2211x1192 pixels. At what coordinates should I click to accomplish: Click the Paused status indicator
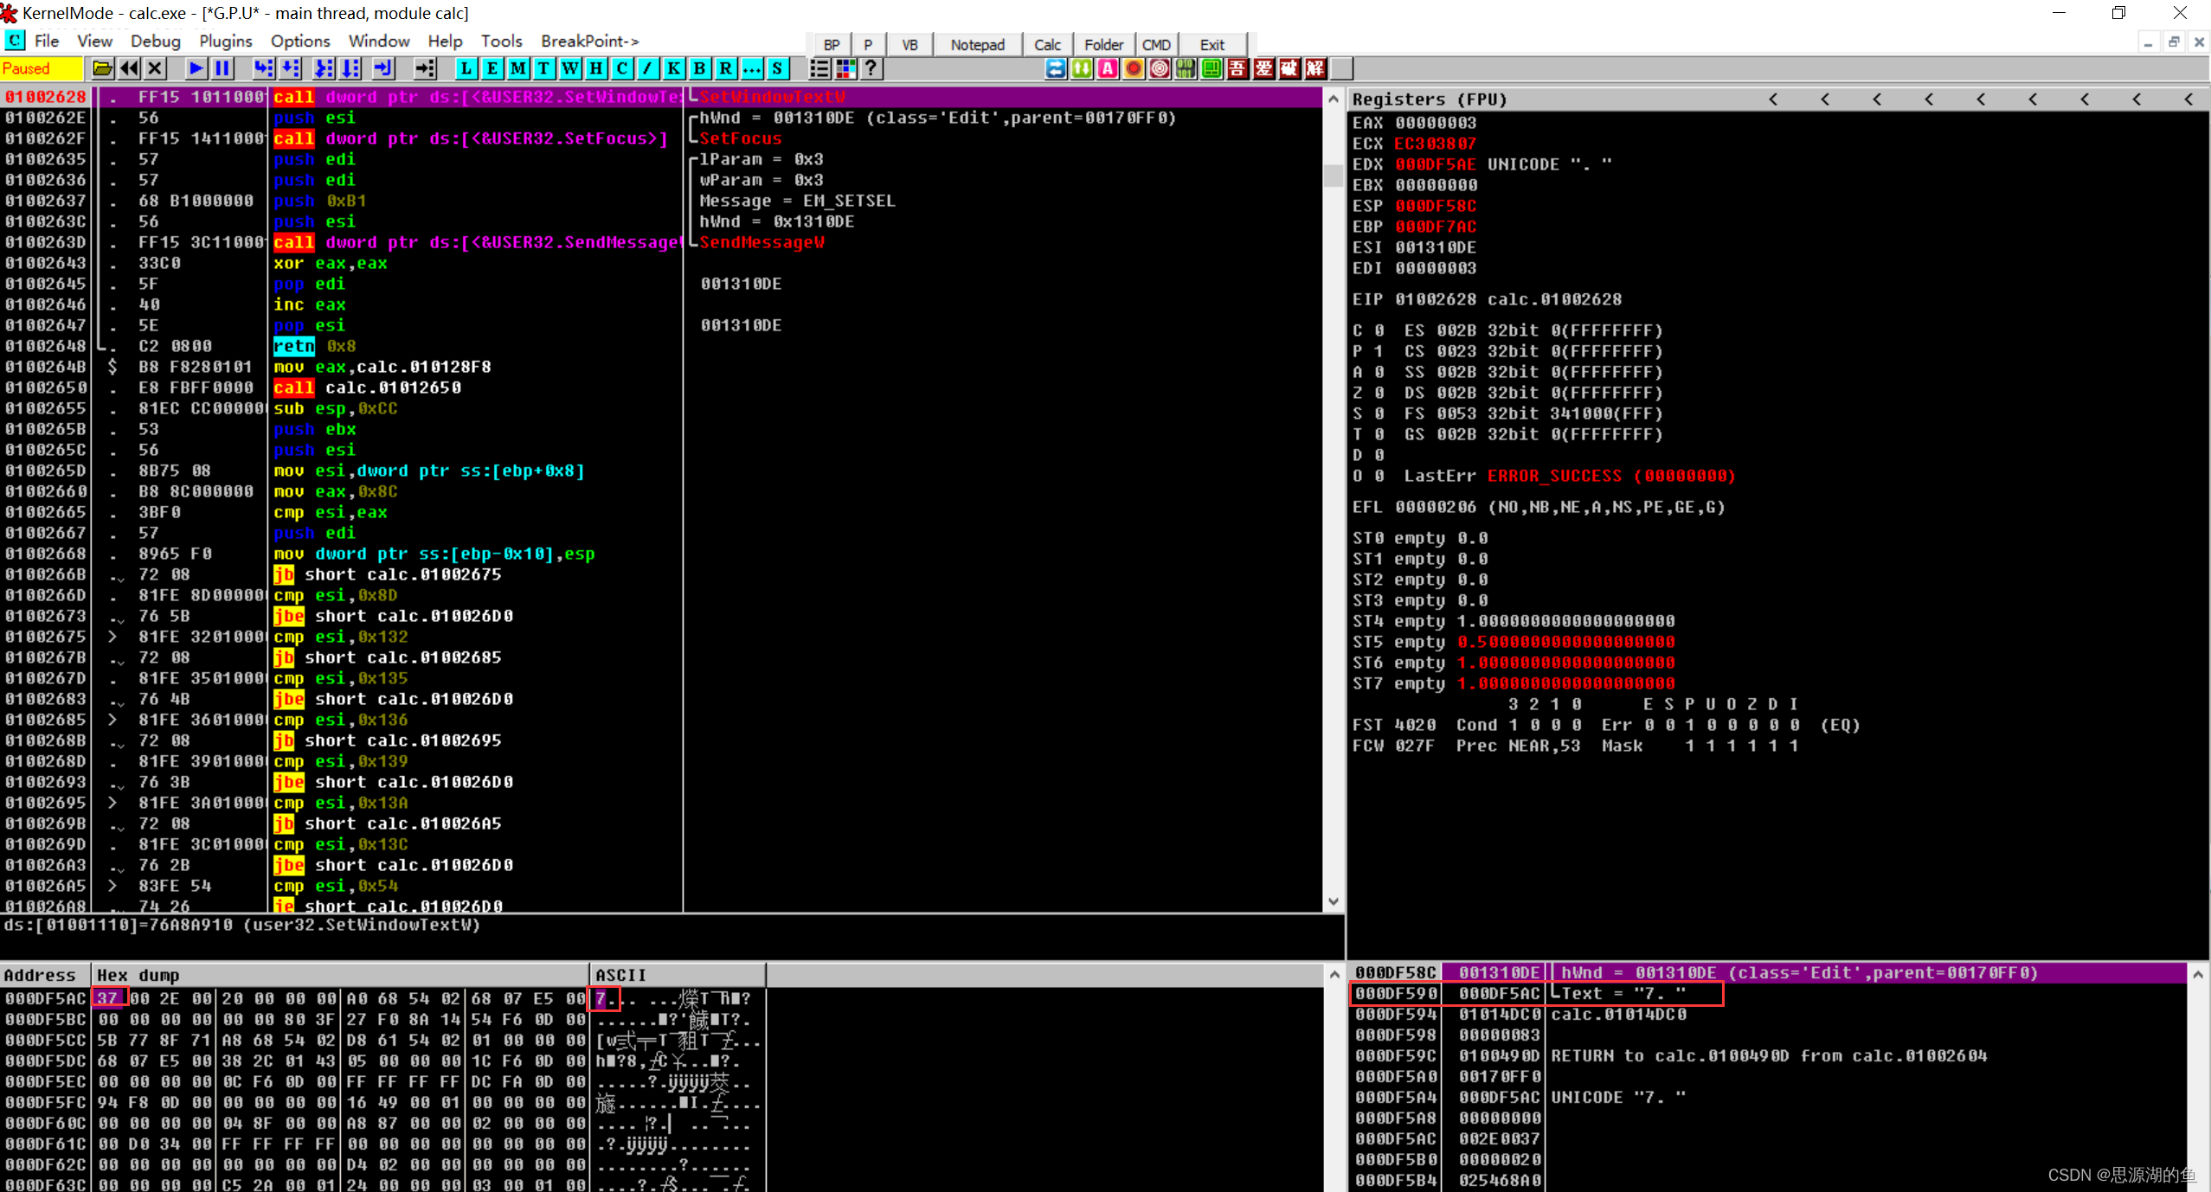pos(41,68)
